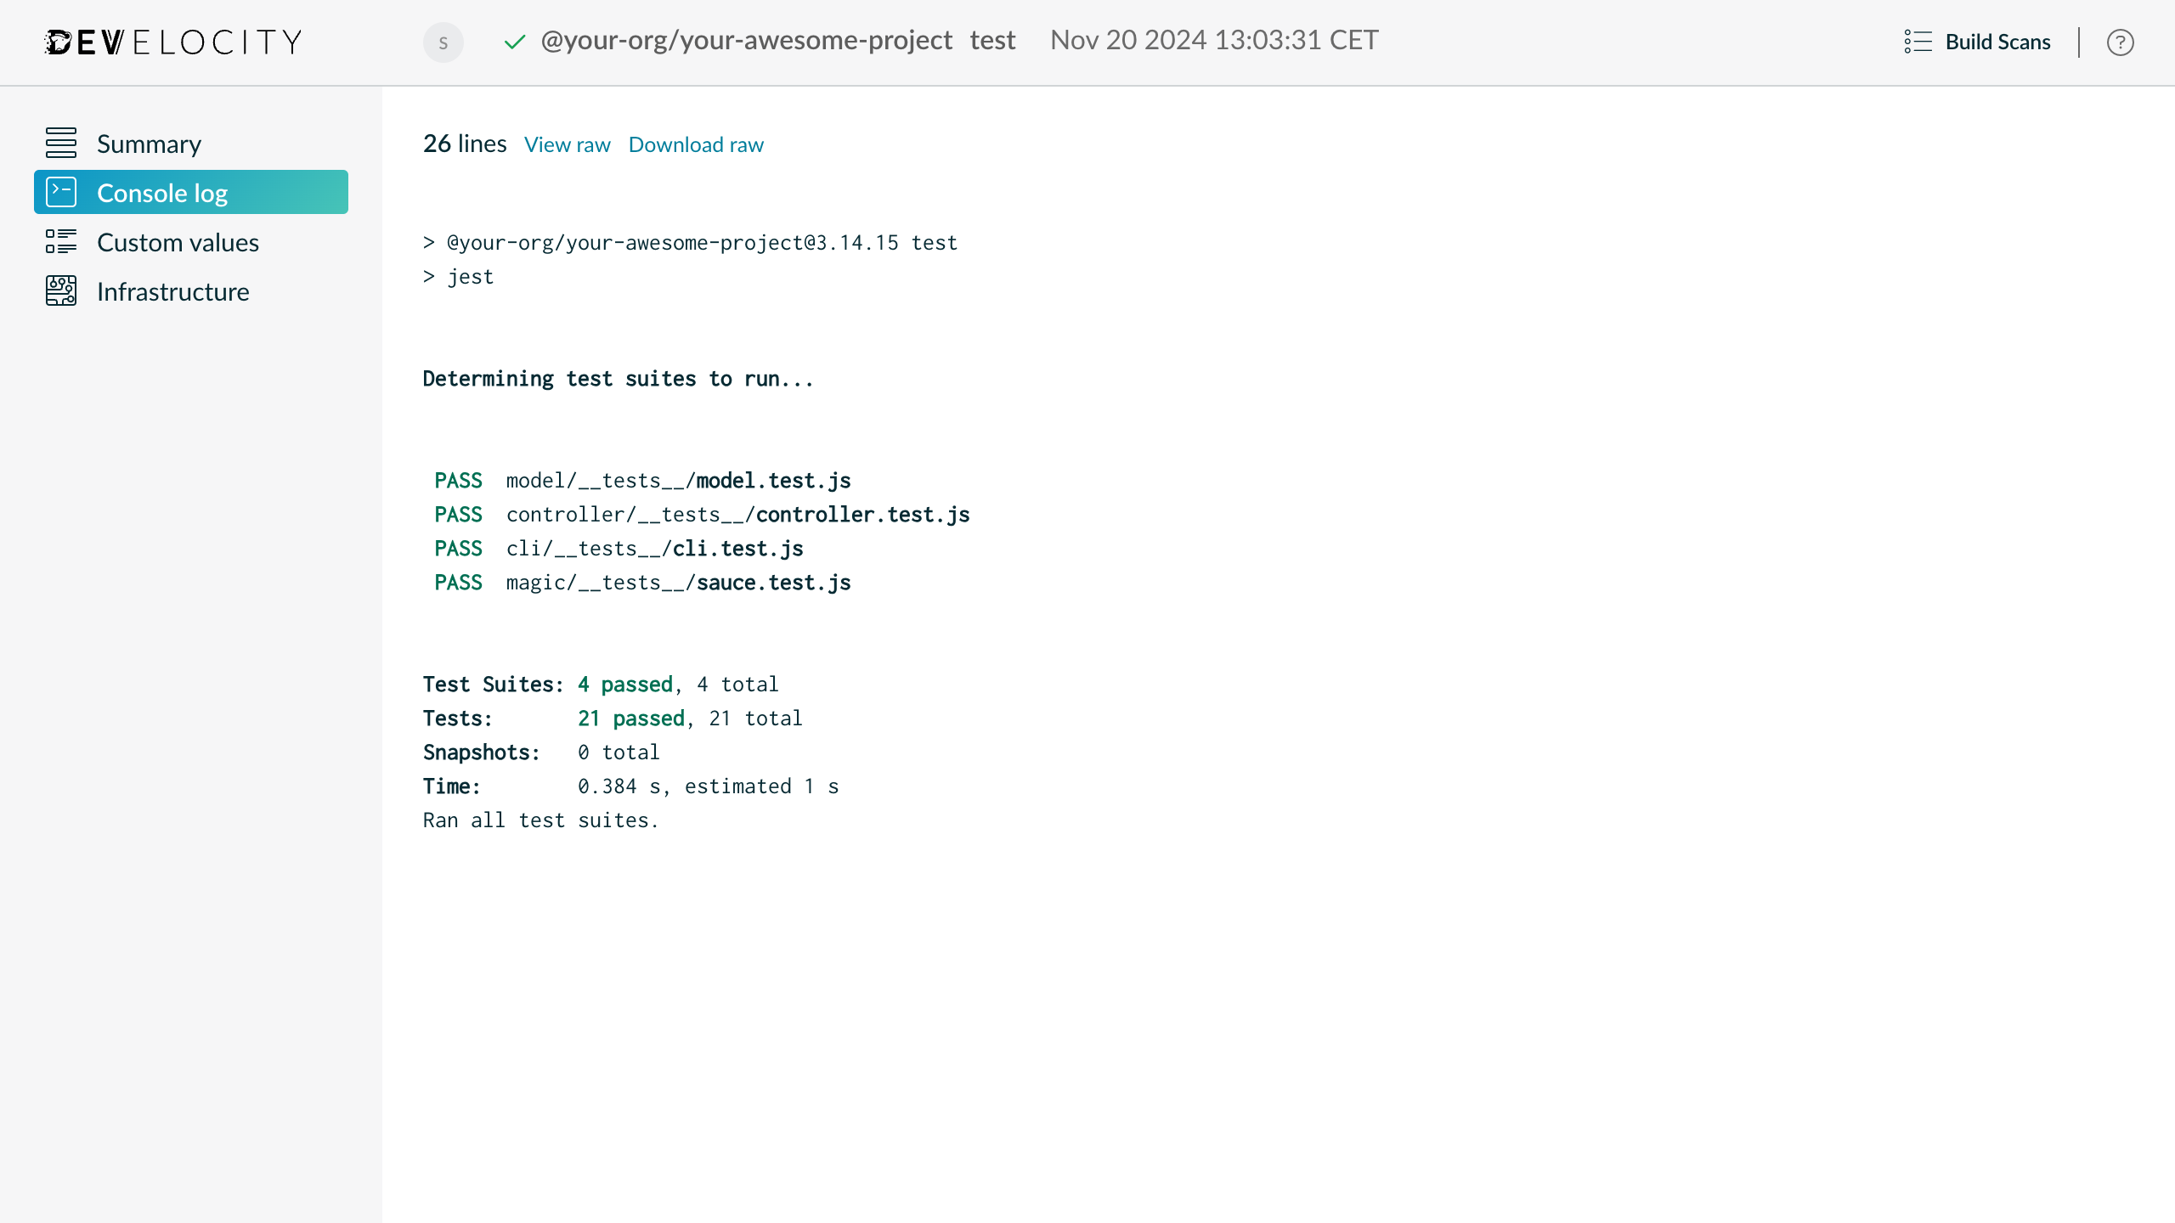Open the View raw link
Viewport: 2175px width, 1223px height.
[568, 144]
